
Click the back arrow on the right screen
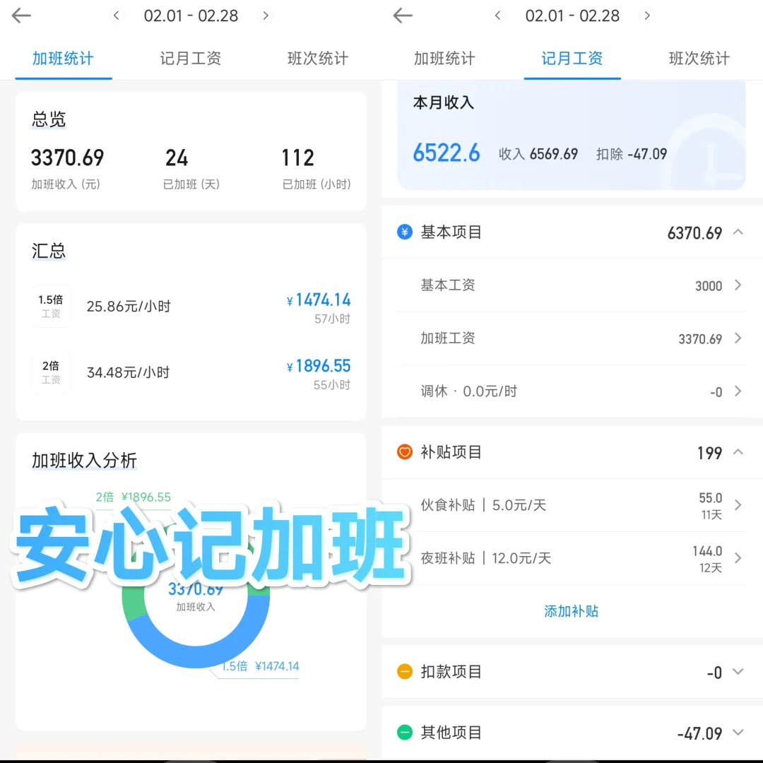point(402,16)
